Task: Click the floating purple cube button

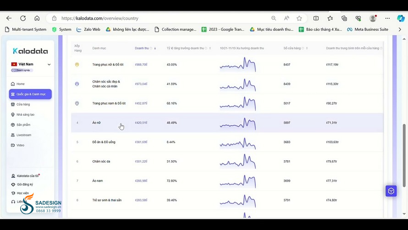Action: 391,191
